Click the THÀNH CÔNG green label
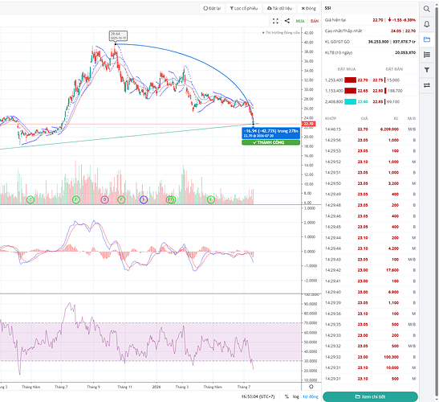439x402 pixels. [x=270, y=142]
